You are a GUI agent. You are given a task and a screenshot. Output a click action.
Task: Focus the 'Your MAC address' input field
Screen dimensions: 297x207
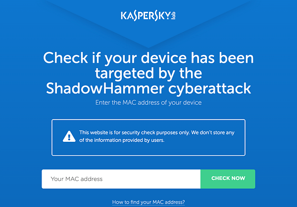point(121,179)
